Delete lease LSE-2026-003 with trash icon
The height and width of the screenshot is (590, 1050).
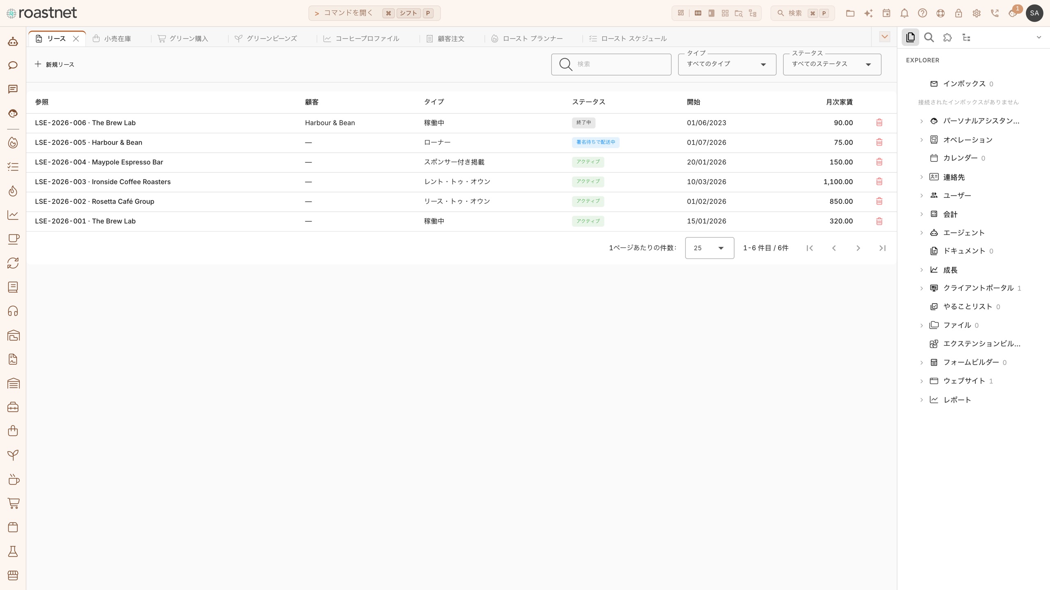point(879,182)
